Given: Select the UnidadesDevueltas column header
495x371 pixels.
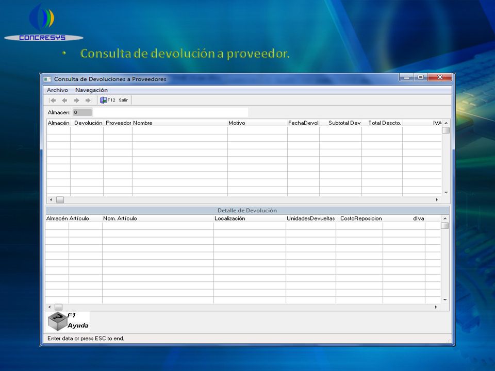Looking at the screenshot, I should coord(310,218).
